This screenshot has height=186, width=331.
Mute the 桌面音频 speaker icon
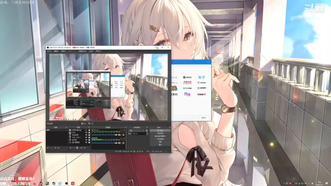(120, 143)
